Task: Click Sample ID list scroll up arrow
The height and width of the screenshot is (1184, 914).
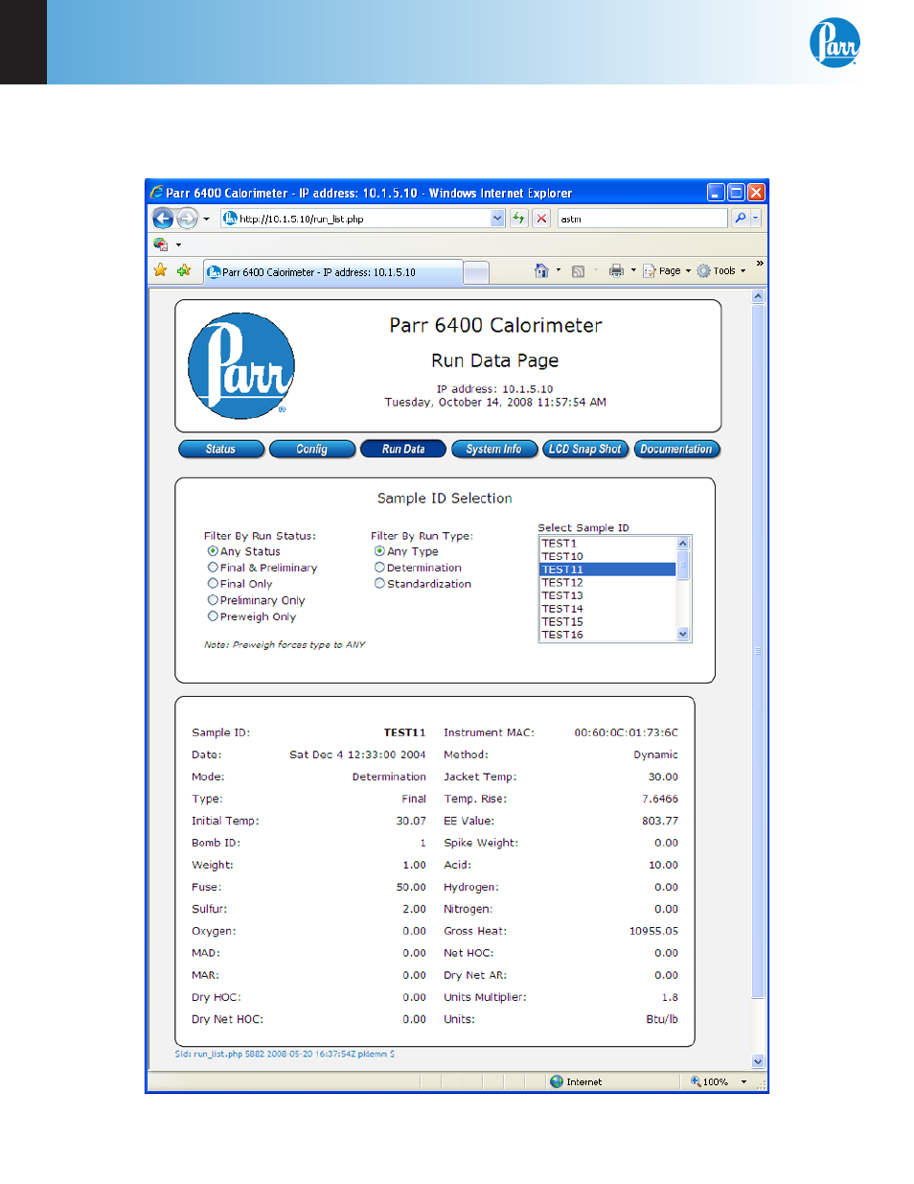Action: [683, 544]
